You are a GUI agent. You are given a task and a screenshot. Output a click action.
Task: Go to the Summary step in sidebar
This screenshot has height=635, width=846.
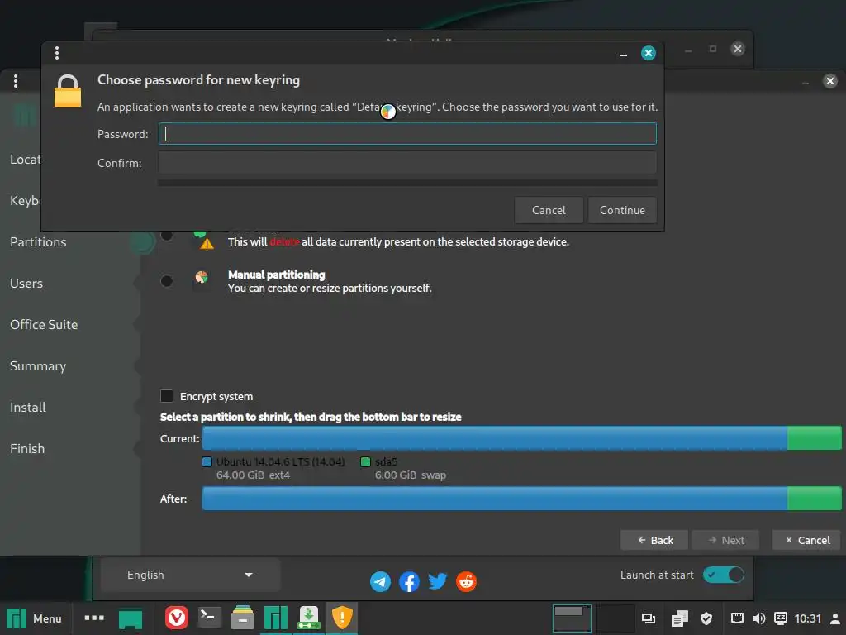point(38,366)
